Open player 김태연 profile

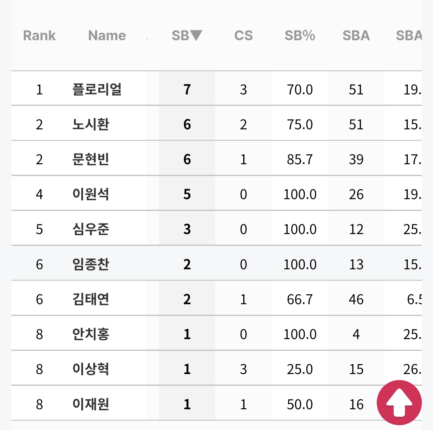[x=91, y=299]
